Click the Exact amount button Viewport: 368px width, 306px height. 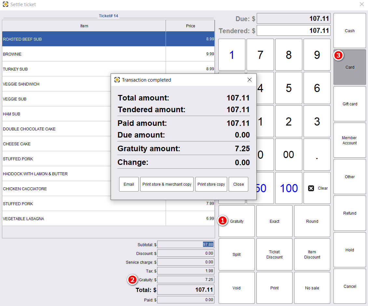(274, 221)
